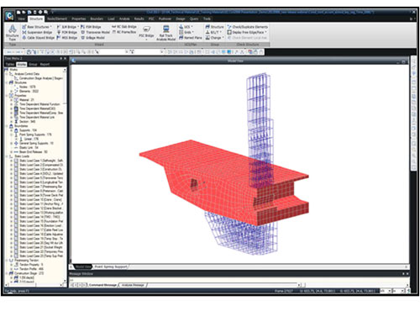This screenshot has width=420, height=311.
Task: Expand the Section tree node
Action: [x=12, y=122]
